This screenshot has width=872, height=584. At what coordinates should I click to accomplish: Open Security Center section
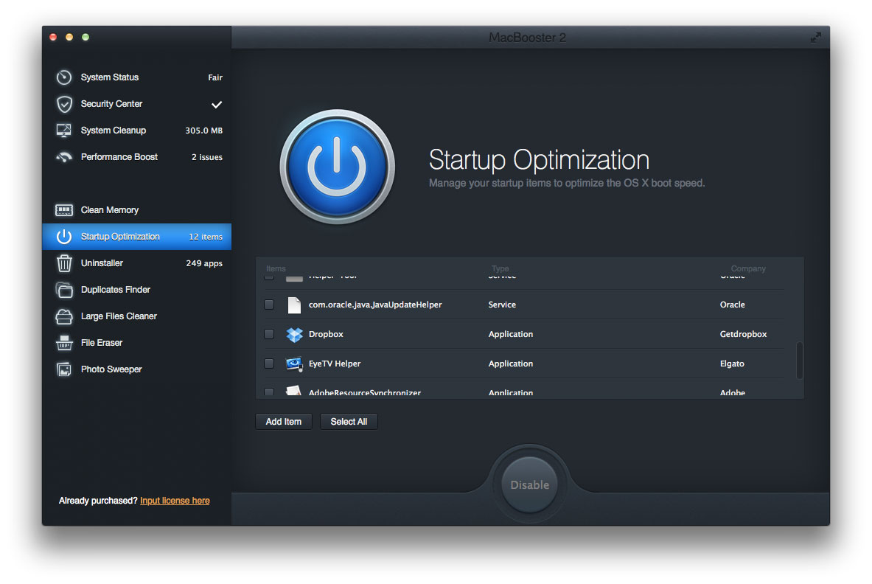(137, 104)
